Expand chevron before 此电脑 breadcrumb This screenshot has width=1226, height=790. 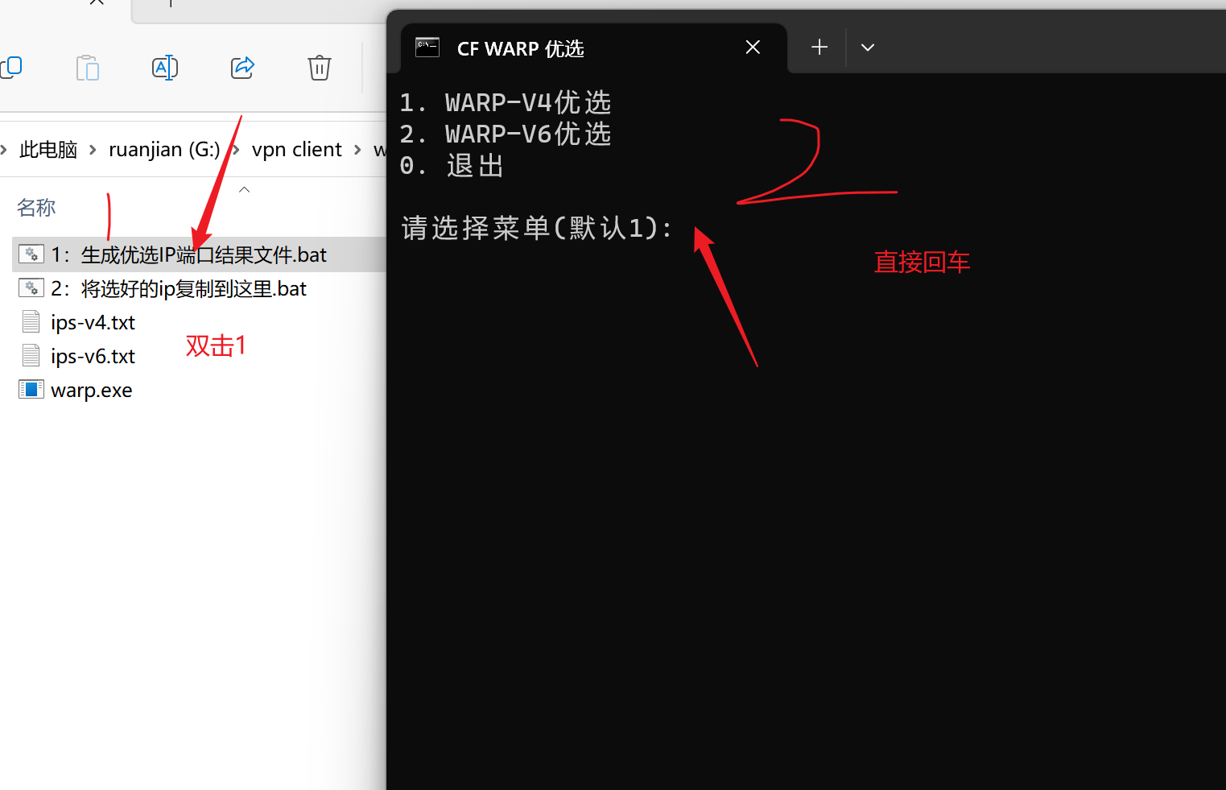(3, 150)
